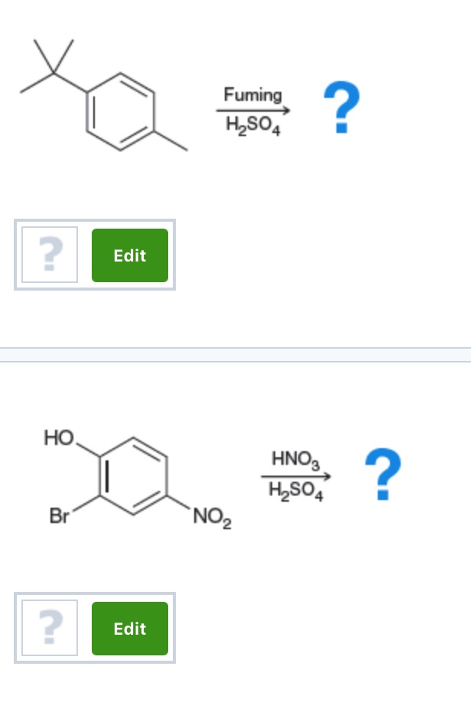Open the answer editor for the first reaction
471x702 pixels.
tap(129, 255)
